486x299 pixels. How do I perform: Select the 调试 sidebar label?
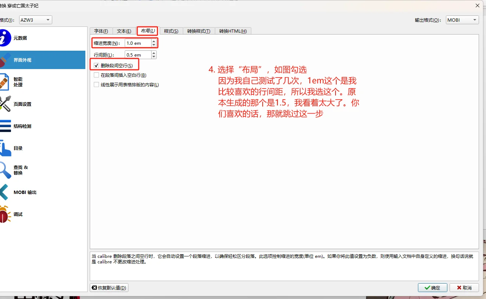pos(18,214)
